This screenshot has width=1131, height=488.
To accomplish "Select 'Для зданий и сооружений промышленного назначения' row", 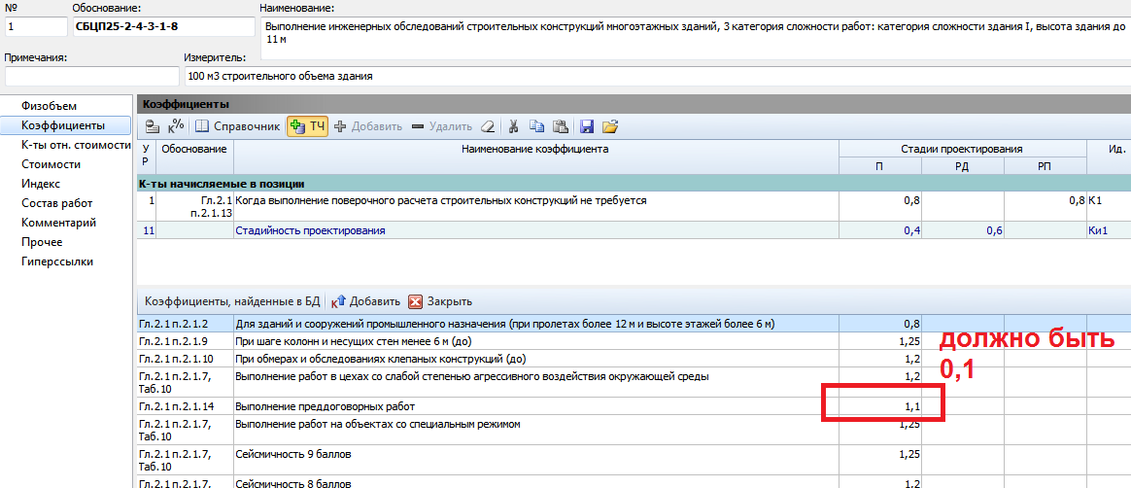I will [x=634, y=324].
